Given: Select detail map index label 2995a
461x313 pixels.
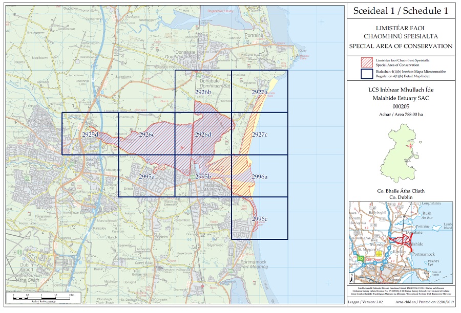Looking at the screenshot, I should point(146,177).
